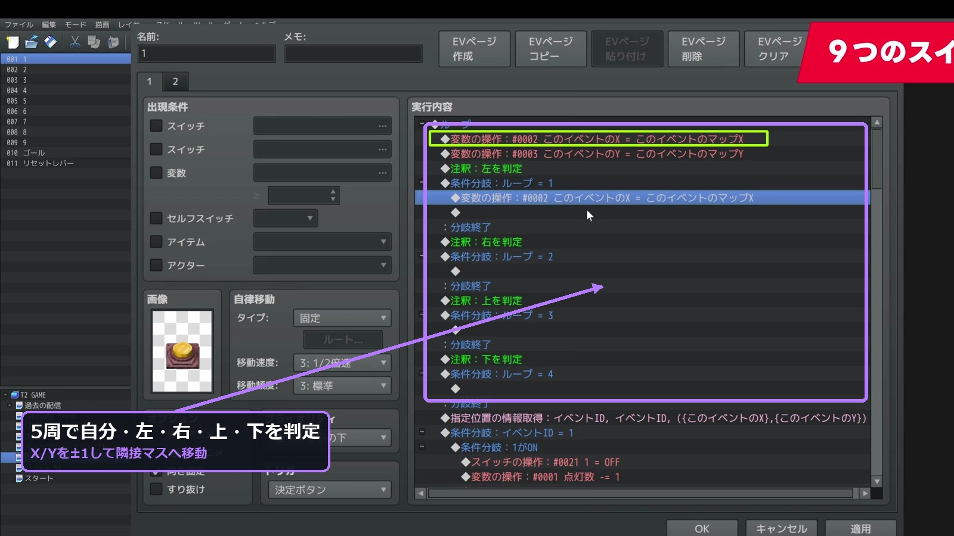Click the Open Project folder icon
954x536 pixels.
click(x=32, y=42)
